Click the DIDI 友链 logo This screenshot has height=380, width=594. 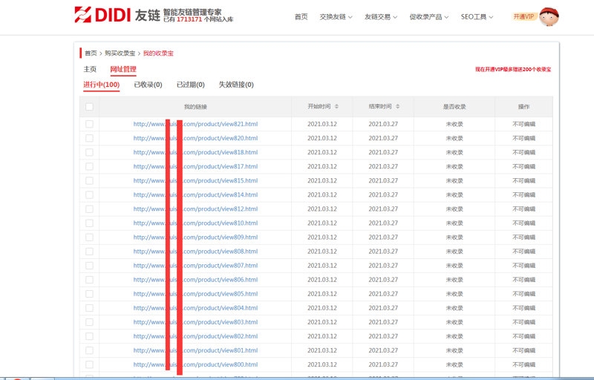pos(117,15)
